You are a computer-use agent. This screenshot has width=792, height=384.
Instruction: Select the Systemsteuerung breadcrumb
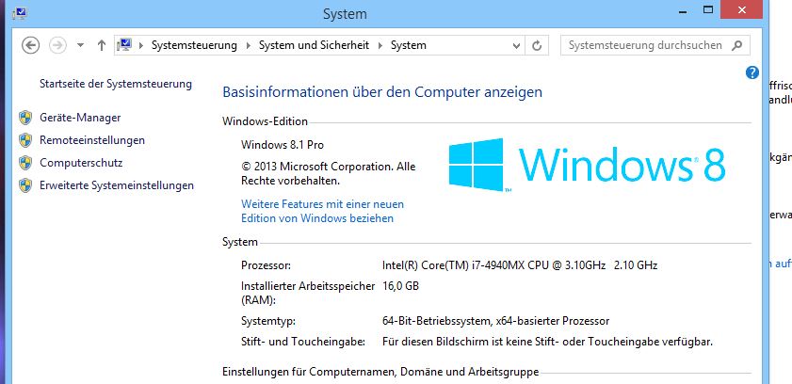click(x=194, y=45)
